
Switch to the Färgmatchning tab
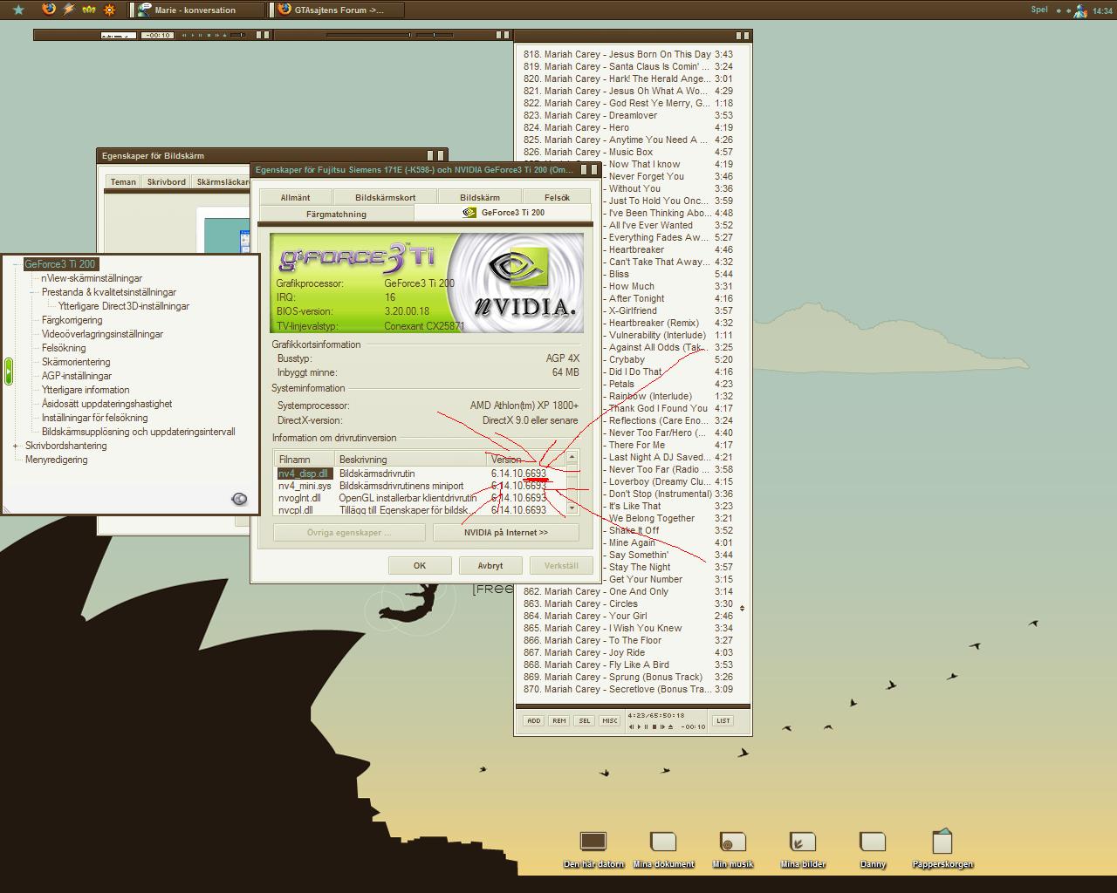pyautogui.click(x=336, y=214)
